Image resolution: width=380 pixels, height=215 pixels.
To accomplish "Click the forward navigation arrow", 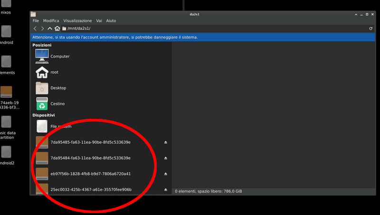I will coord(42,29).
